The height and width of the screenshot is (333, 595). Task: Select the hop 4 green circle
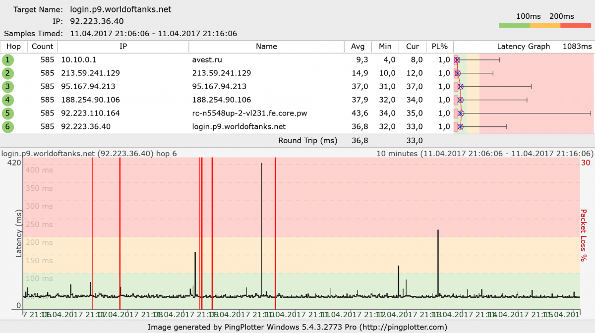7,100
